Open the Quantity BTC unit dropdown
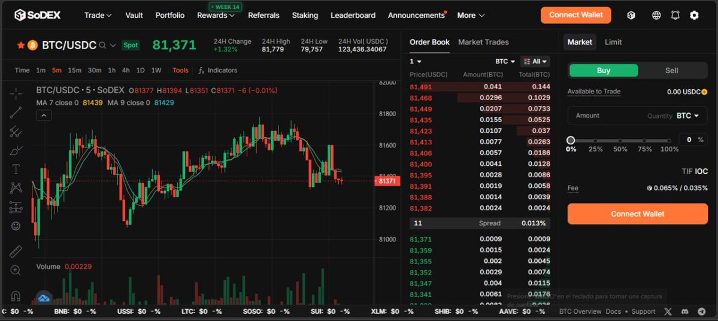The image size is (718, 321). click(688, 116)
